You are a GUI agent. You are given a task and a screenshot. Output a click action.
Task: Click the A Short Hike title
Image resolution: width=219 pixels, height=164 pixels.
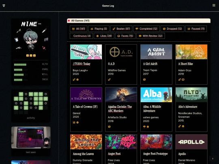185,64
